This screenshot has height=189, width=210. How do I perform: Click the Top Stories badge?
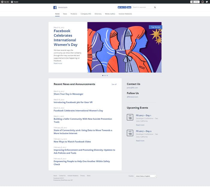155,27
